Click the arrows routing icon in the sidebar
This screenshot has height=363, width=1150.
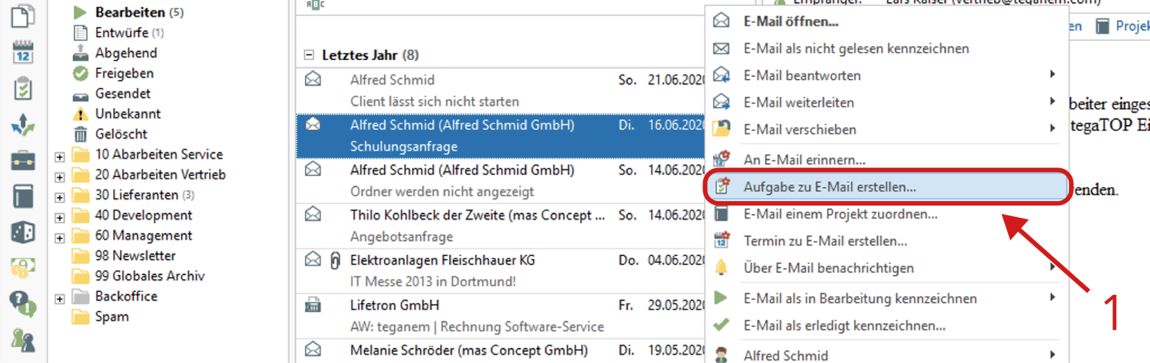23,124
